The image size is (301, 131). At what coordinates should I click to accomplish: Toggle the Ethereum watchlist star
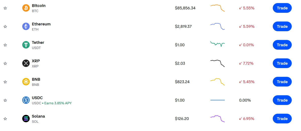pyautogui.click(x=5, y=27)
